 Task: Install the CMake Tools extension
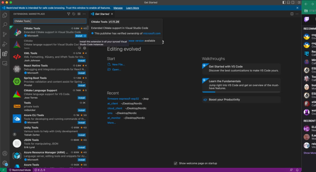pos(79,36)
